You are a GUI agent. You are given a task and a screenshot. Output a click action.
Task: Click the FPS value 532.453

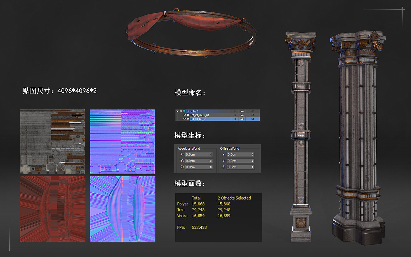[199, 227]
